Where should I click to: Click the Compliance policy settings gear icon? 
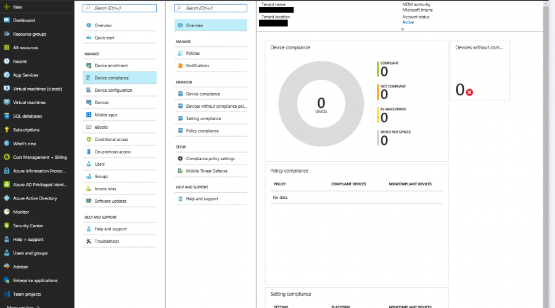pos(180,158)
